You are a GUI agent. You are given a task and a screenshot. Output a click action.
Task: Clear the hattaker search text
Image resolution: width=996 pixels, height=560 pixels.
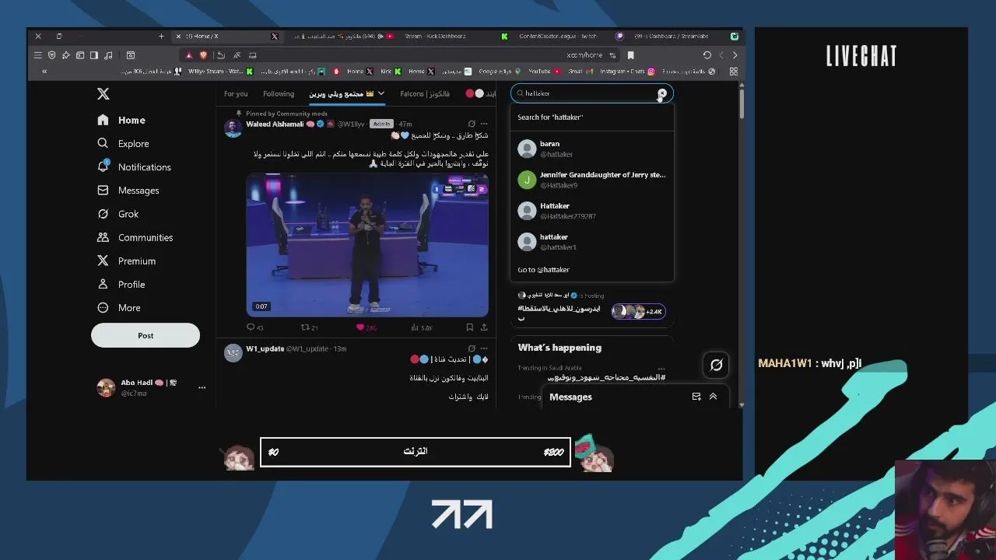click(x=662, y=93)
